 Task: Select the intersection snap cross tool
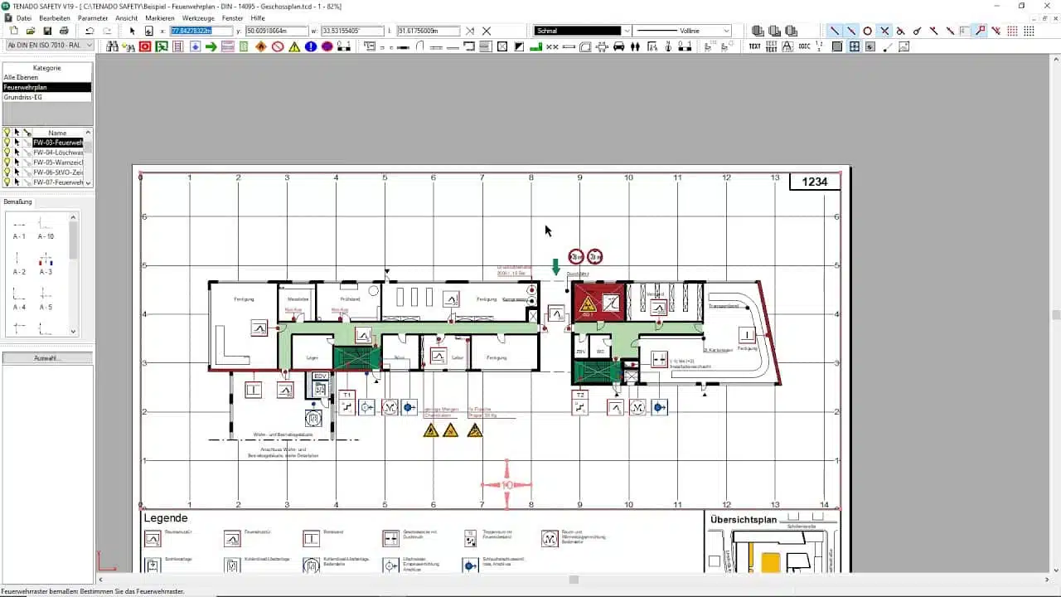coord(884,31)
